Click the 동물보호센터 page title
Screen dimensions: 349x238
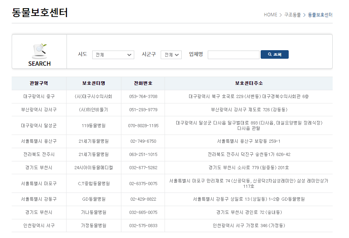pyautogui.click(x=40, y=13)
